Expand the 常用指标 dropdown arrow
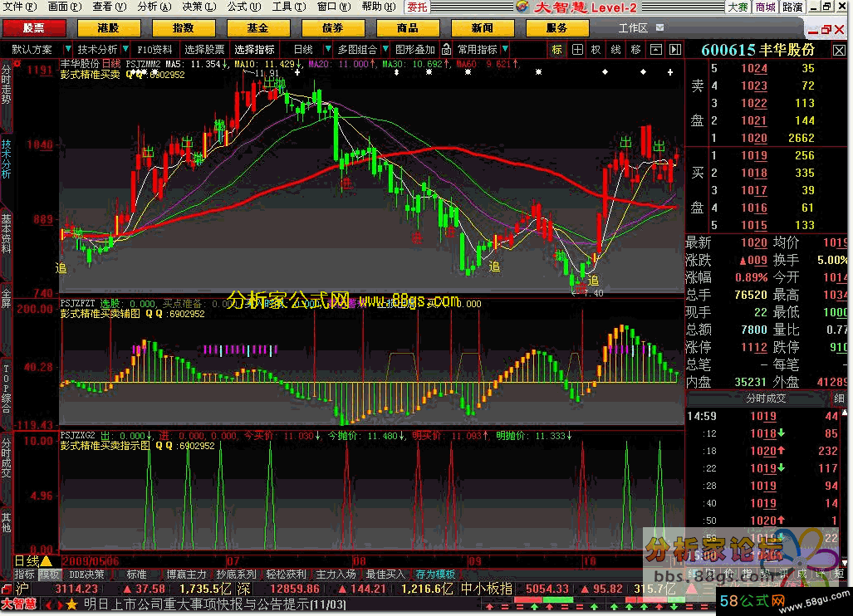 [x=505, y=50]
